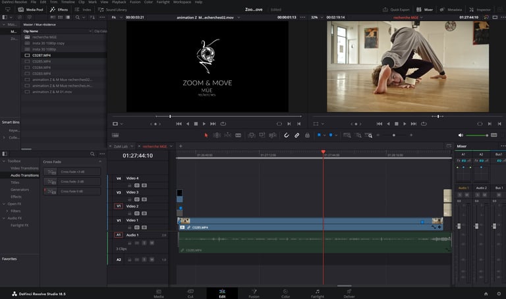Toggle the timeline Snapping magnet icon
The image size is (506, 299).
286,135
